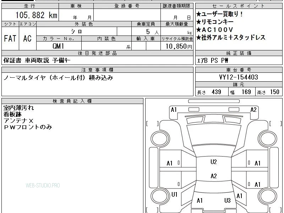Click the リサイクル預託金 header cell
Screen dimensions: 284x213
(177, 39)
